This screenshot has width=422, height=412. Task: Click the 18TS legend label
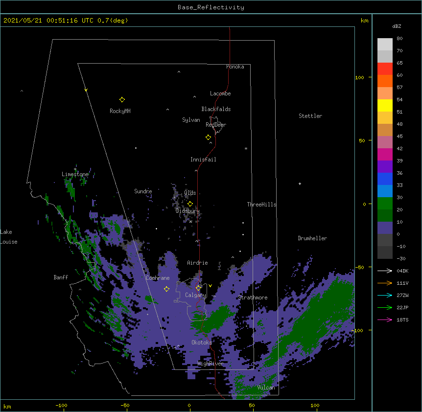coord(402,320)
